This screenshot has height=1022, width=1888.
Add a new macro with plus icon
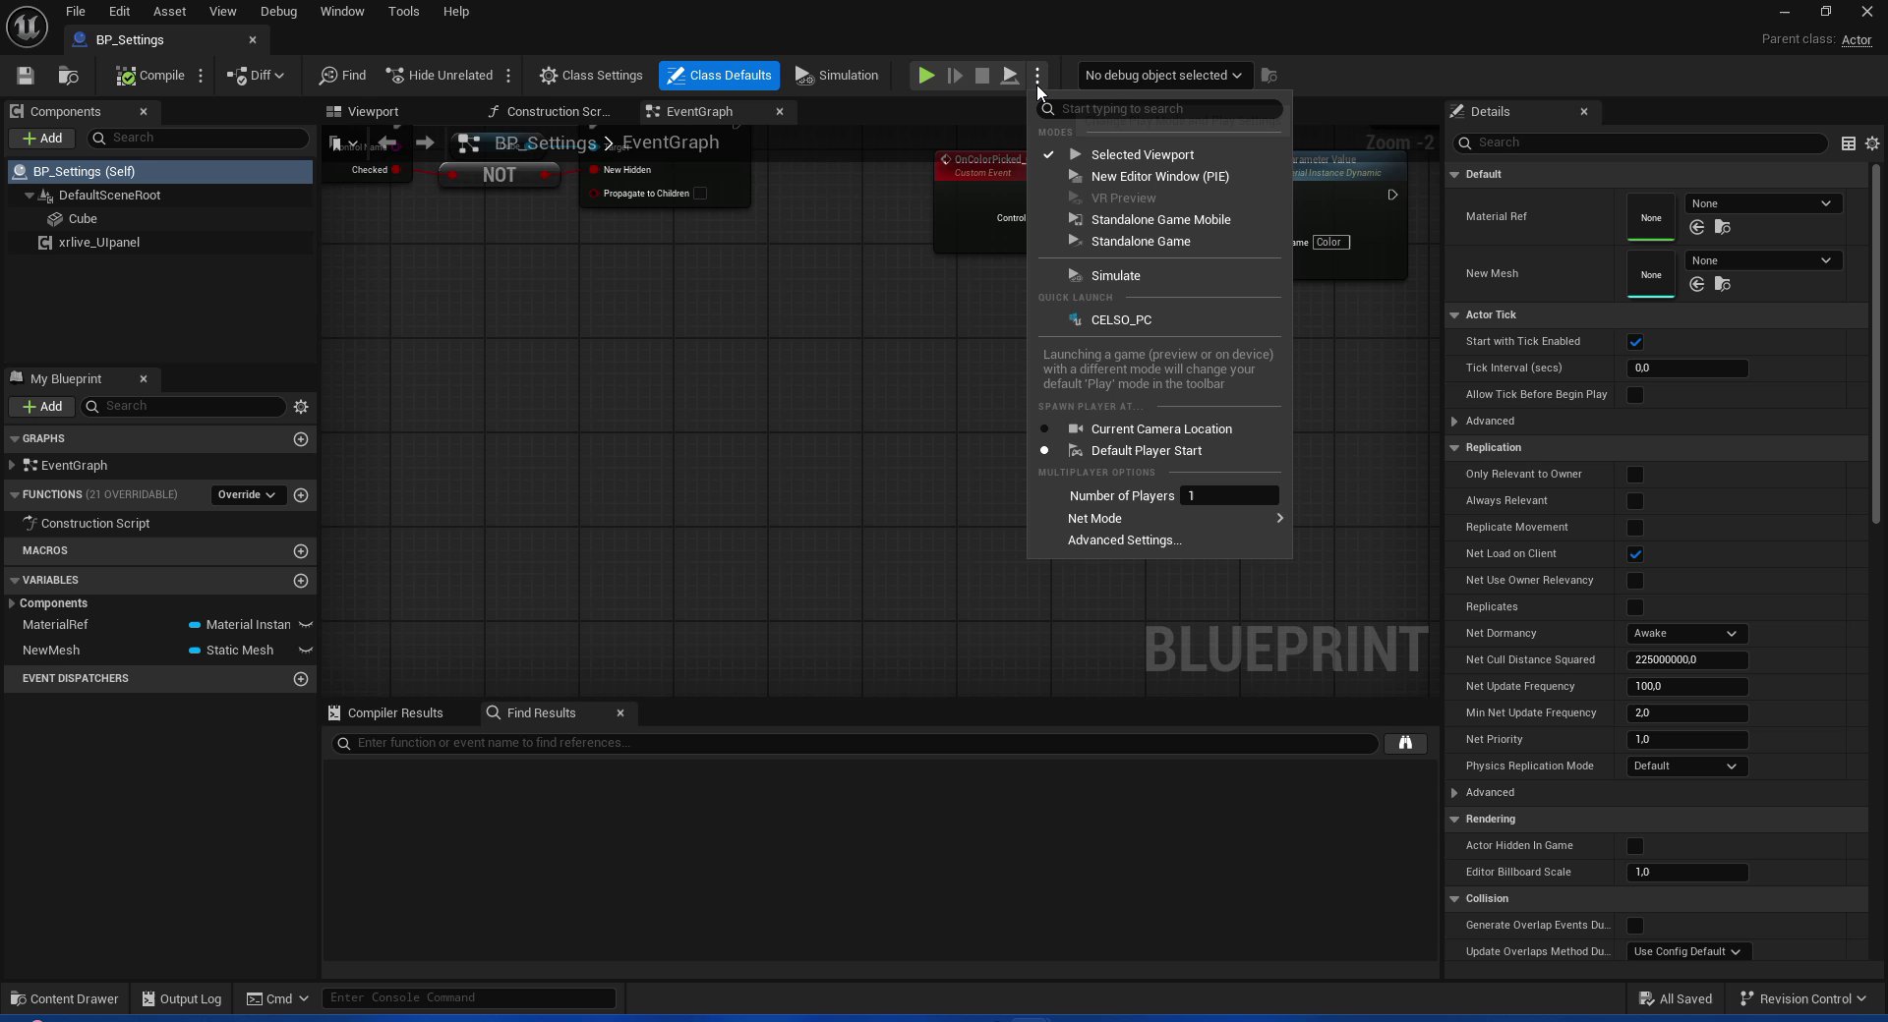[x=301, y=551]
